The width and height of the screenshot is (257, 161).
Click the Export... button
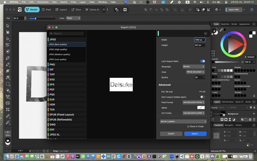tap(195, 134)
